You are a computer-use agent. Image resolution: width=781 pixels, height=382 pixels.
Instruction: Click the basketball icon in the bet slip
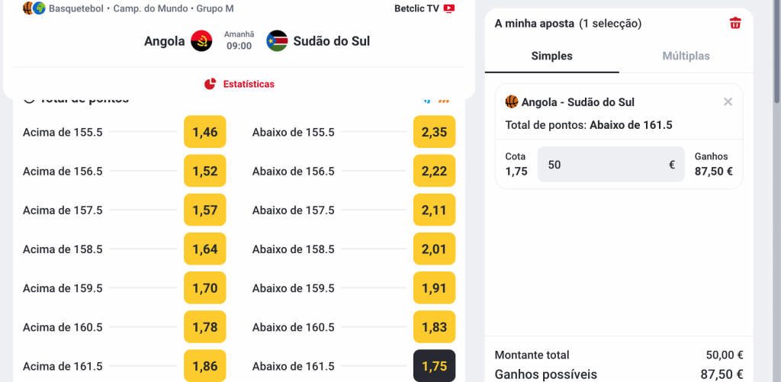[512, 101]
